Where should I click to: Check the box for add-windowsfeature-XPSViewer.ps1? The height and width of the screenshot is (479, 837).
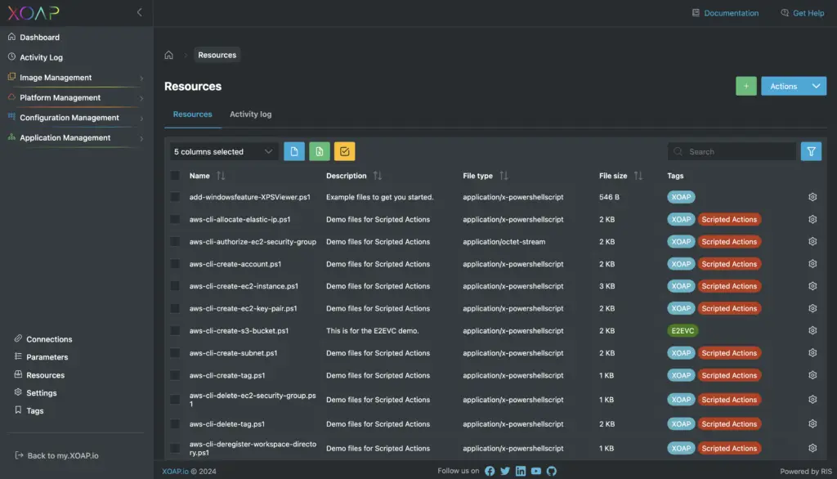[175, 197]
